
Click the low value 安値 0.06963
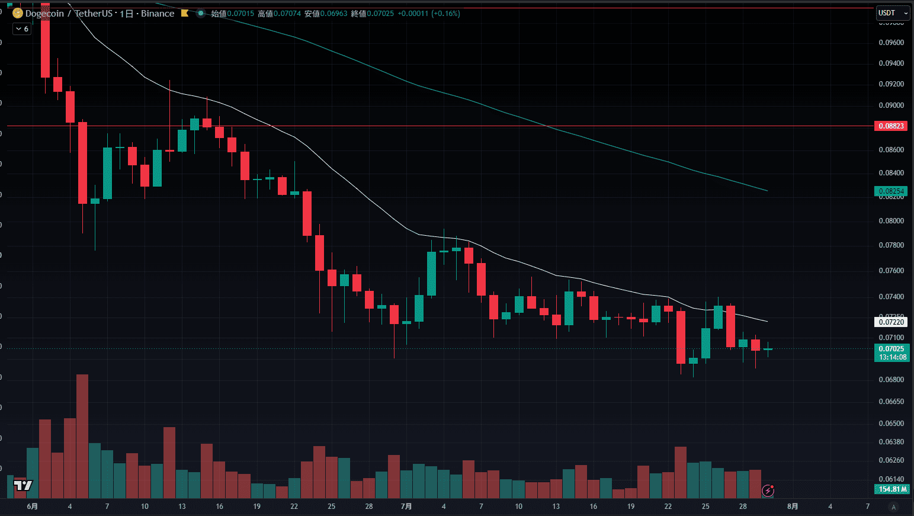click(x=326, y=13)
